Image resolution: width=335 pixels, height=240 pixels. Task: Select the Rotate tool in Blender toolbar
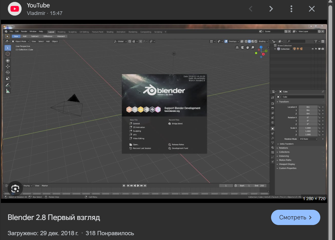[x=8, y=72]
